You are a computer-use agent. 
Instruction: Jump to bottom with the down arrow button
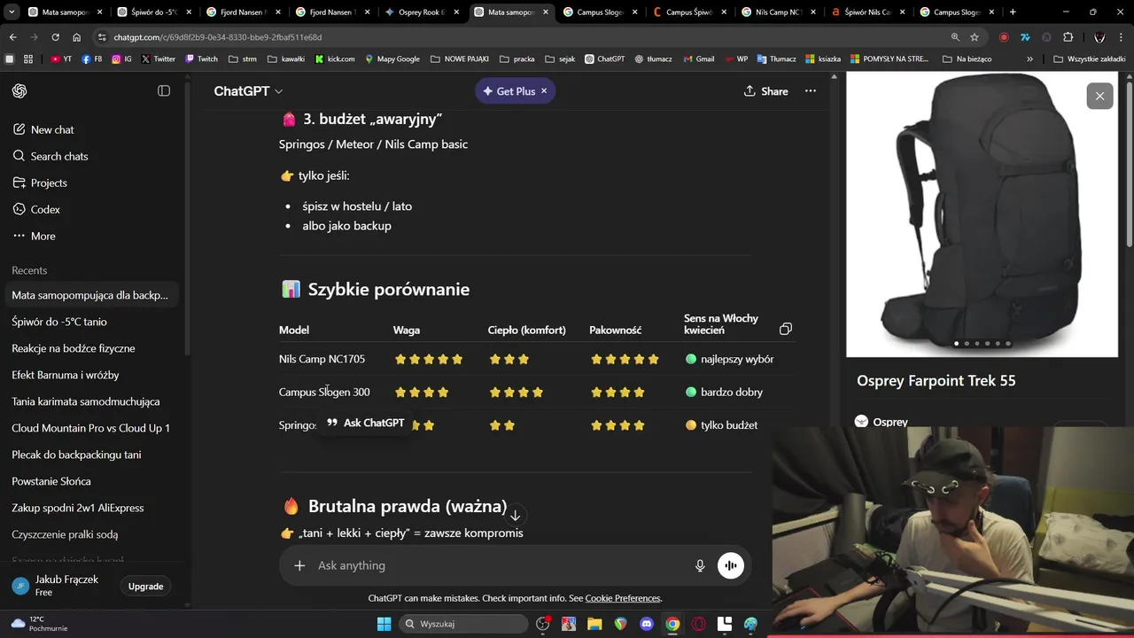click(515, 515)
